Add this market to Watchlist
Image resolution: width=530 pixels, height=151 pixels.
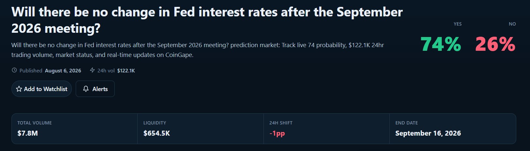coord(42,89)
